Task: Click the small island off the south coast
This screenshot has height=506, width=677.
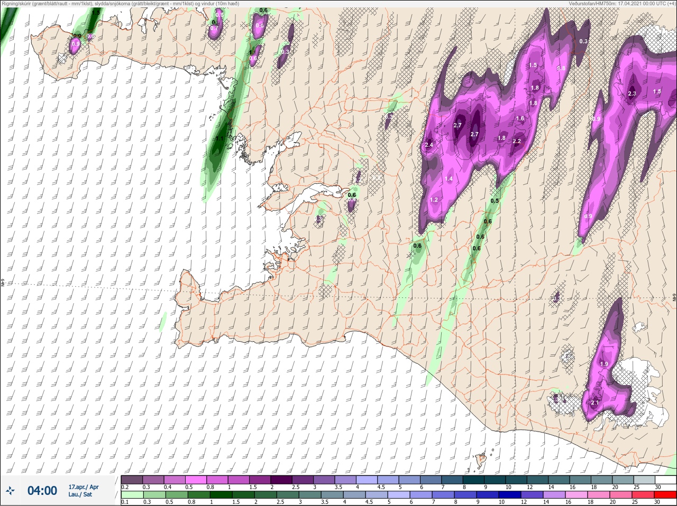Action: click(x=481, y=461)
